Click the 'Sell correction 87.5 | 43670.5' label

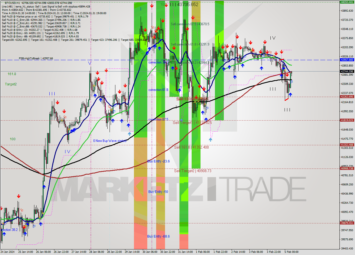tap(190, 24)
